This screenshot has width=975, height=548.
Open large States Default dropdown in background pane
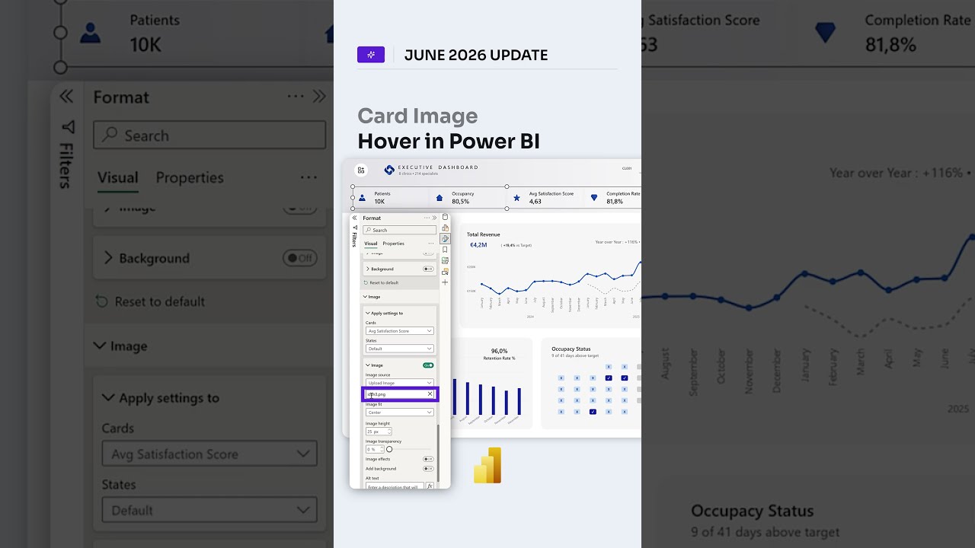pyautogui.click(x=209, y=510)
